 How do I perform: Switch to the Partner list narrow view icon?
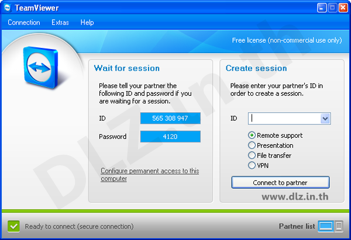coord(339,226)
